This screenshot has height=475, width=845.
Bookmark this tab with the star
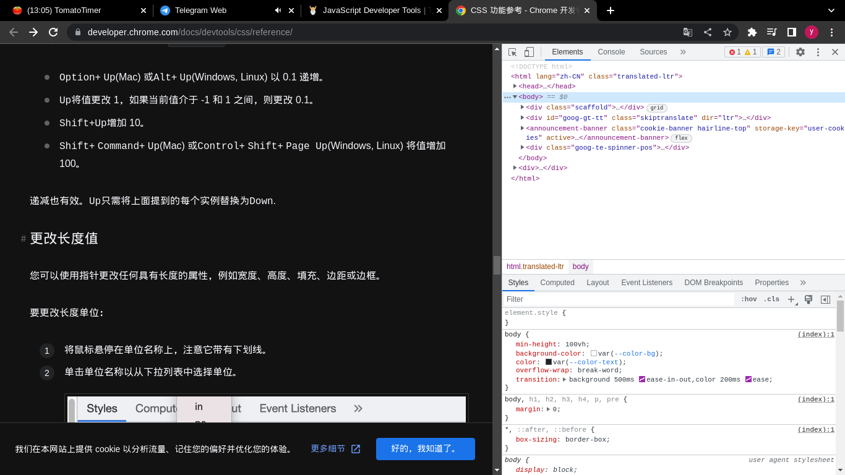[727, 32]
